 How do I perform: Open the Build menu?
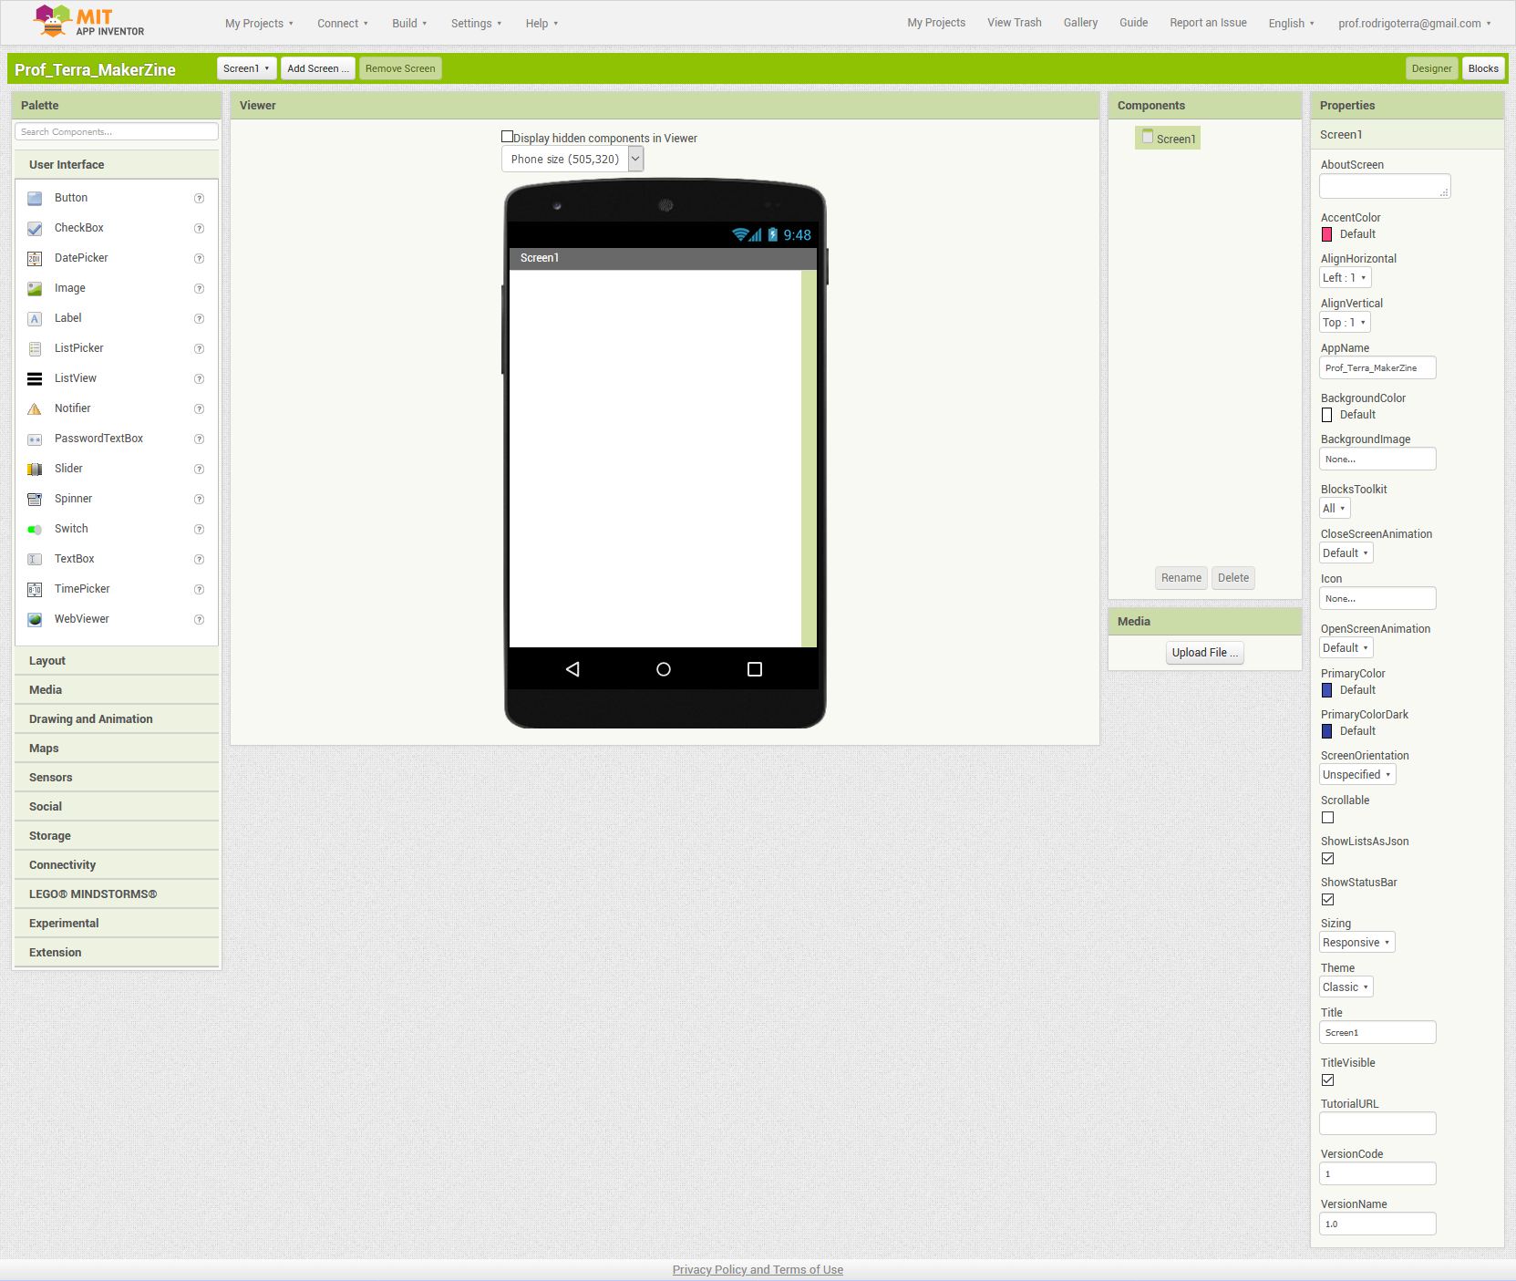[x=409, y=24]
